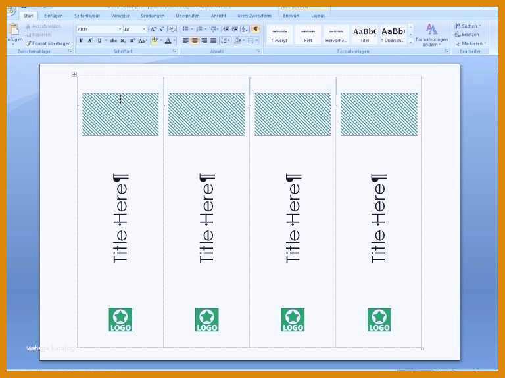Open the Verweise tab
The height and width of the screenshot is (378, 505).
(x=120, y=16)
